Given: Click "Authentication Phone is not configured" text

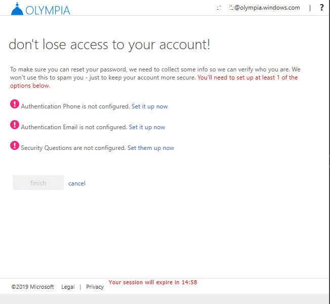Looking at the screenshot, I should click(x=75, y=106).
